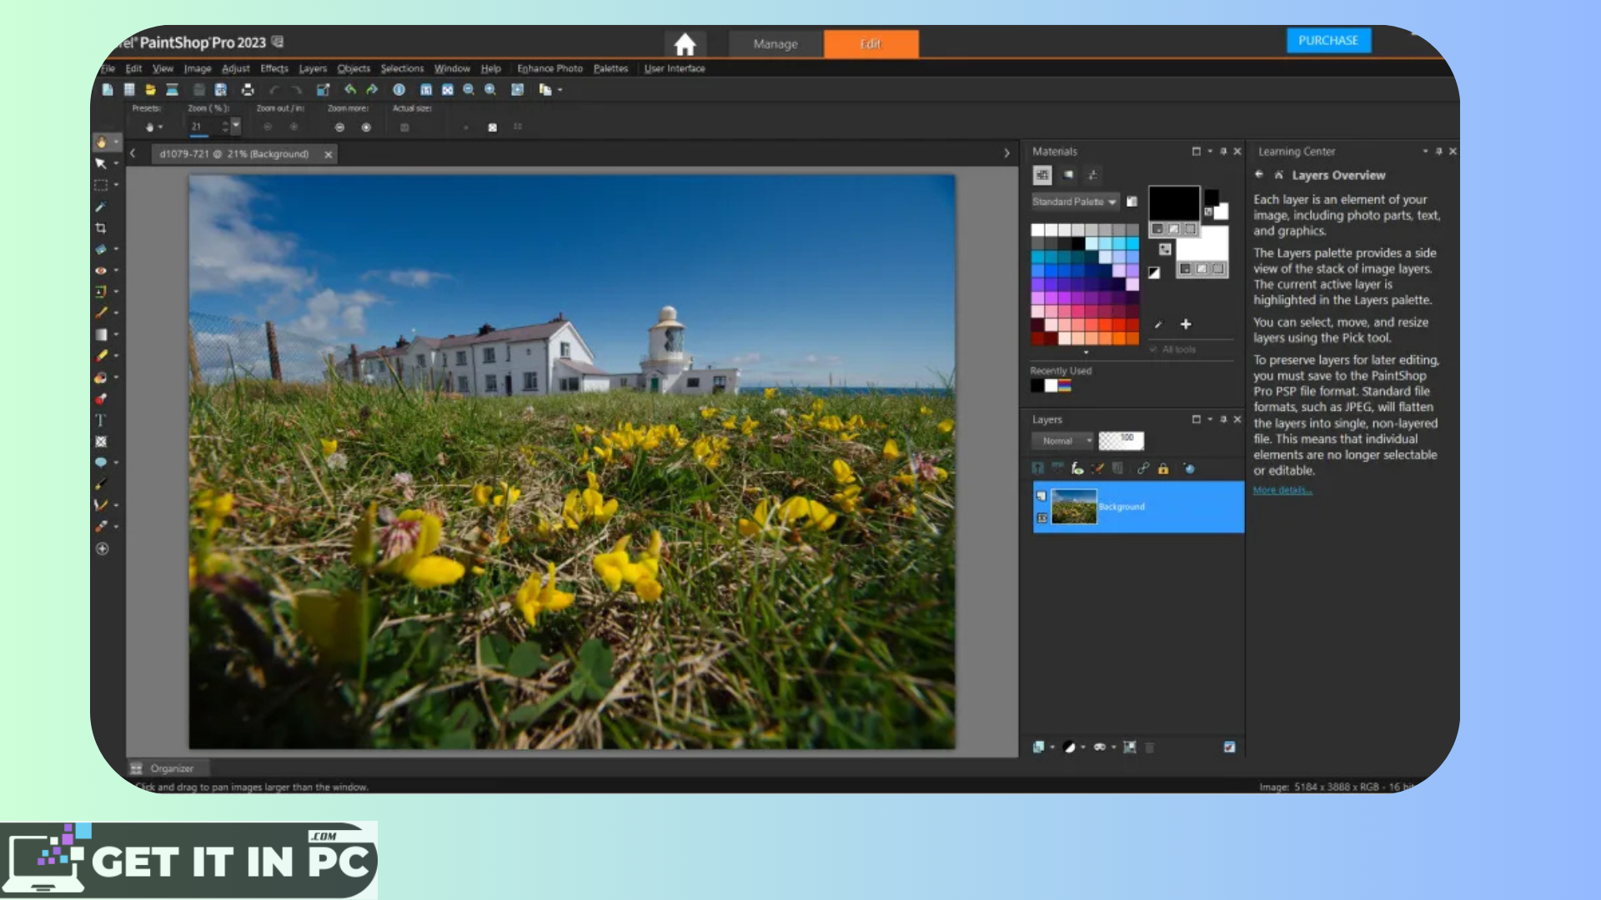
Task: Select the Speech Balloon shape tool
Action: (101, 462)
